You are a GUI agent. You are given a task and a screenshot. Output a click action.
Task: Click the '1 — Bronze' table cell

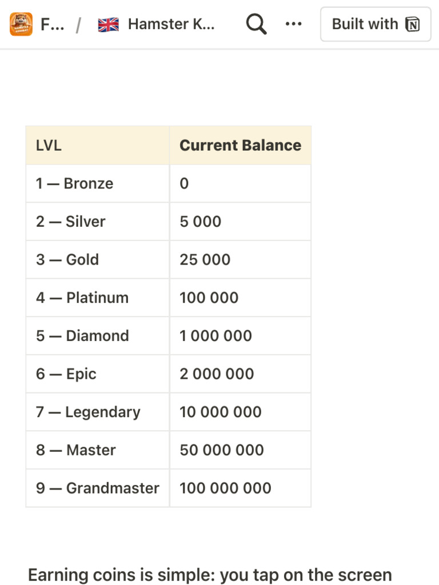click(97, 183)
